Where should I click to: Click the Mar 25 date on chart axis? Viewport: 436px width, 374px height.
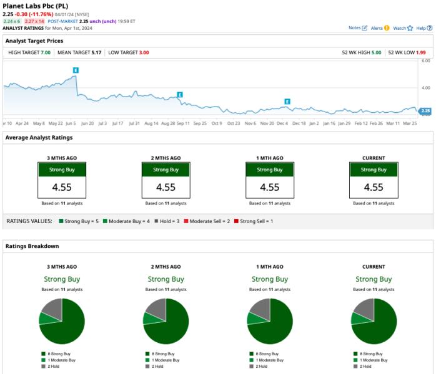point(410,123)
